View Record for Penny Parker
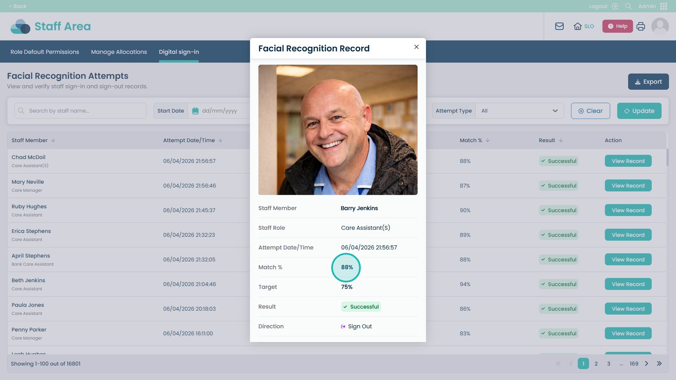This screenshot has height=380, width=676. (x=628, y=333)
